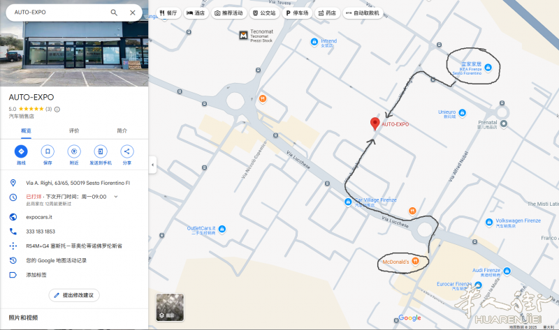Click the history icon beside 地图活动记录
This screenshot has height=330, width=559.
coord(13,261)
